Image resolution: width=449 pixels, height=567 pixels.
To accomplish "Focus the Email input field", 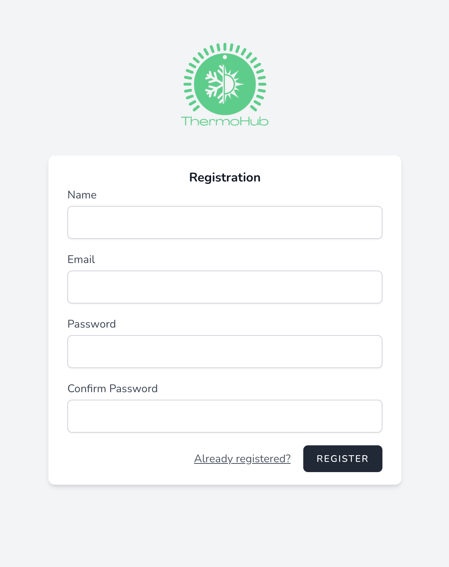I will tap(224, 287).
